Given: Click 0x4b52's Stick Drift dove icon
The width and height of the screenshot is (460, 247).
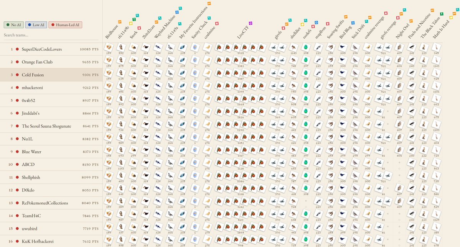Looking at the screenshot, I should tap(355, 99).
